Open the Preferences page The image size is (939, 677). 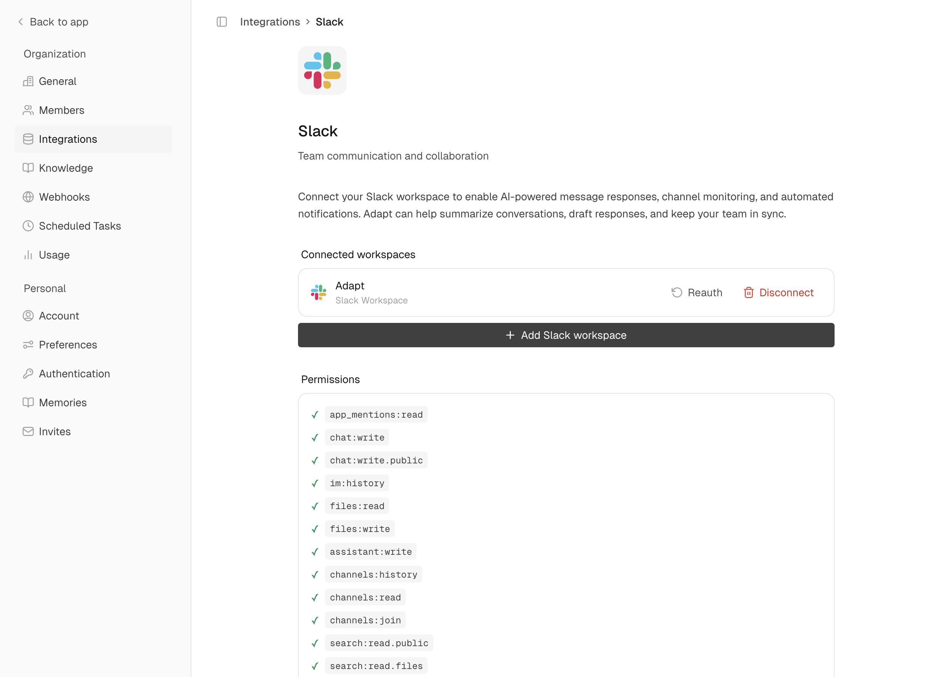click(x=93, y=345)
